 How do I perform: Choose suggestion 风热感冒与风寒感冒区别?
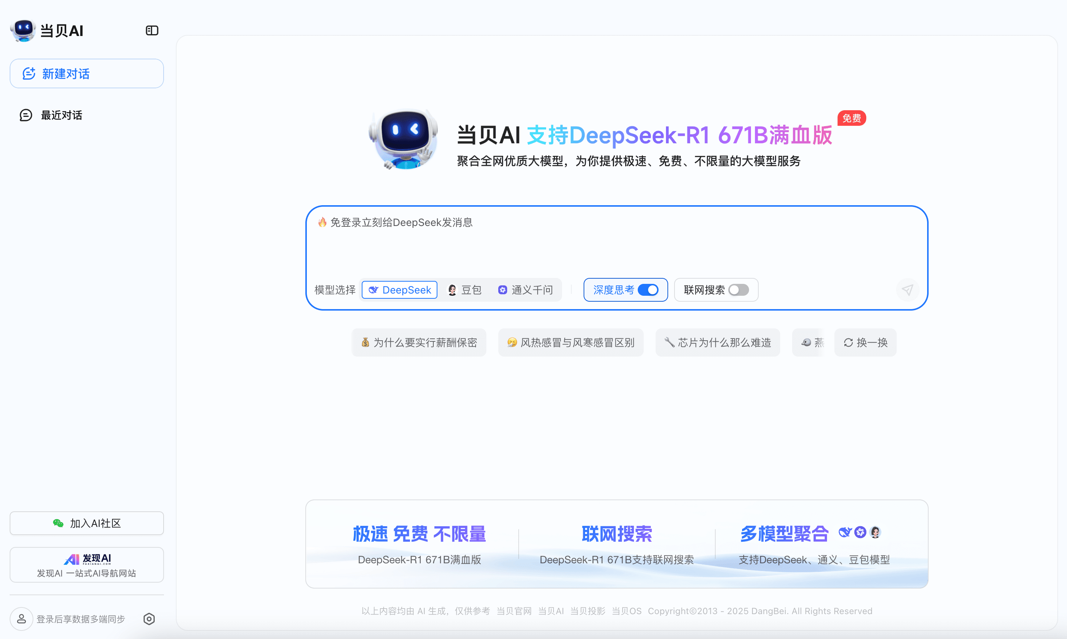[x=571, y=342]
